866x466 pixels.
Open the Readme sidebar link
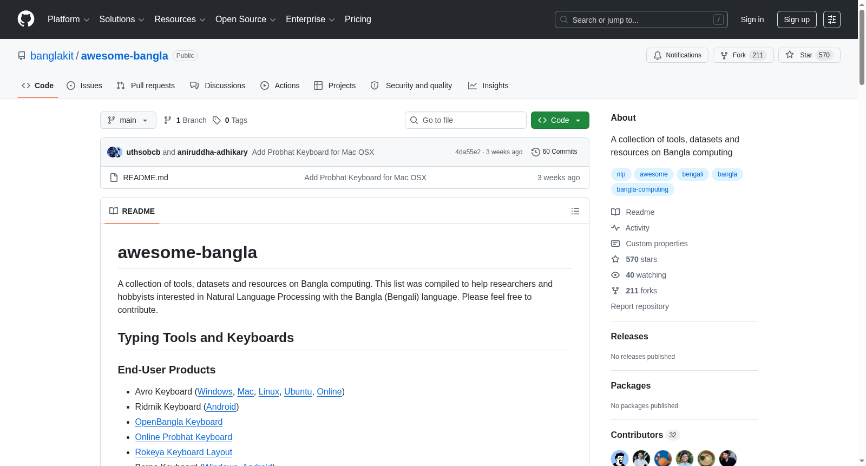(633, 212)
